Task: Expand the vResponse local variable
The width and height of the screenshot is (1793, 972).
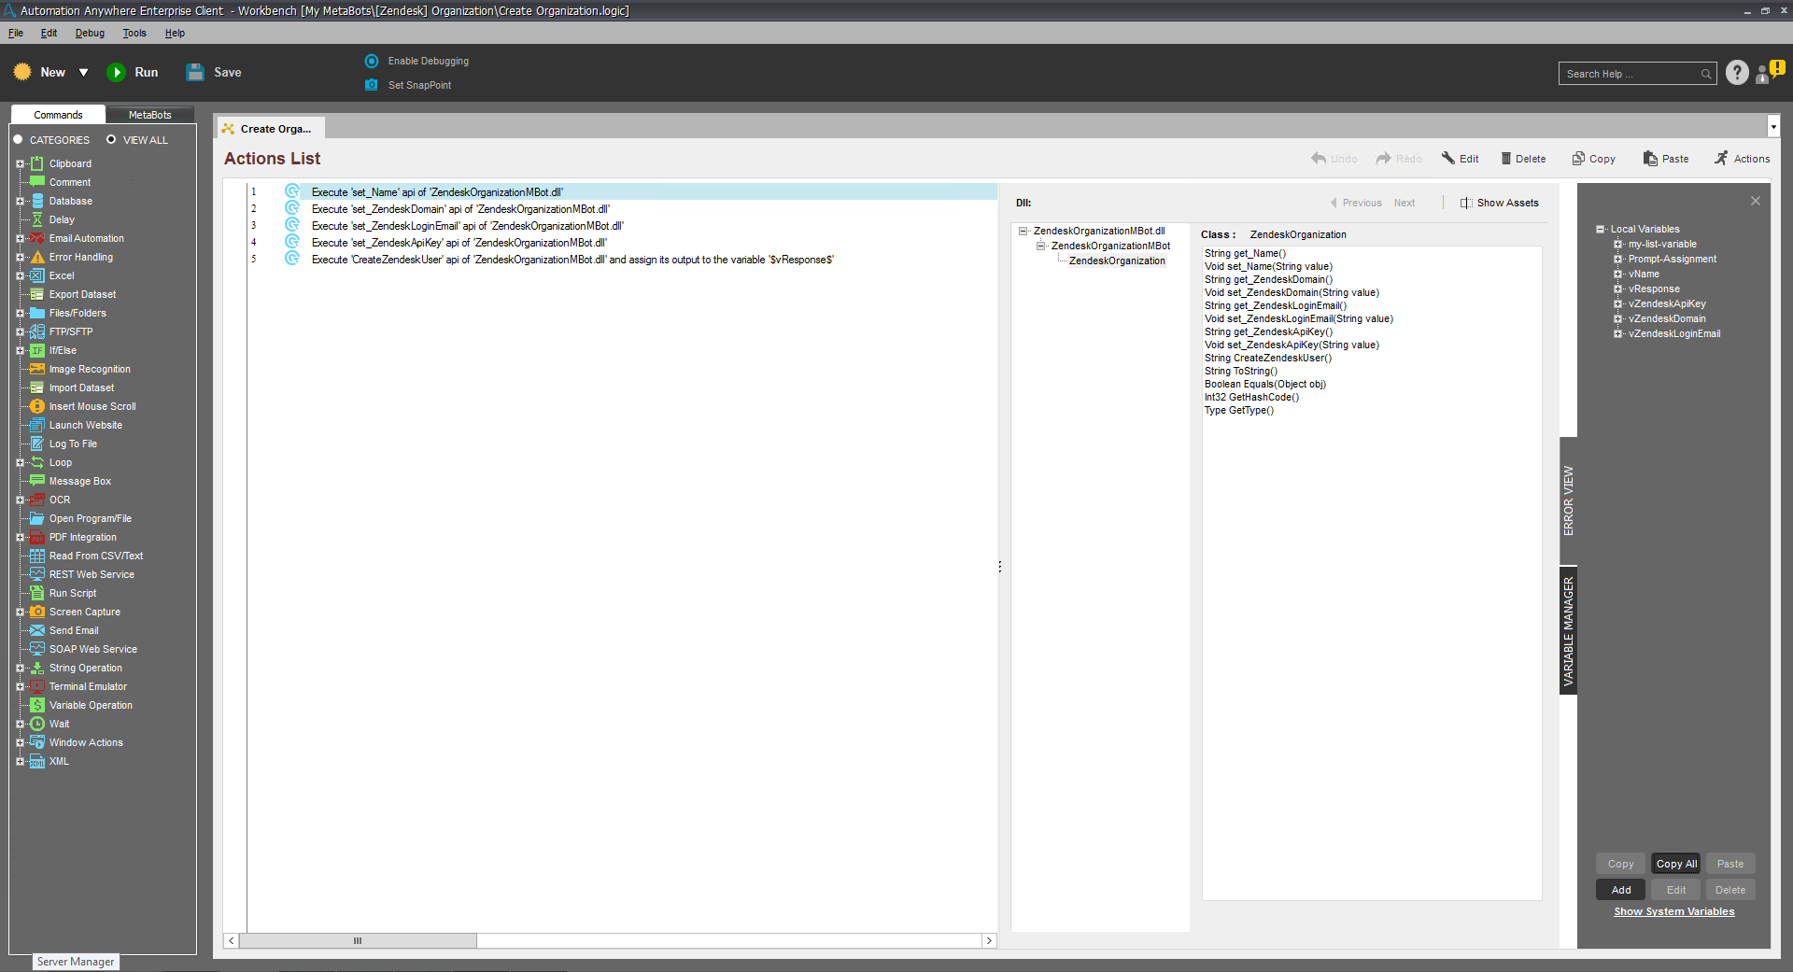Action: (x=1617, y=289)
